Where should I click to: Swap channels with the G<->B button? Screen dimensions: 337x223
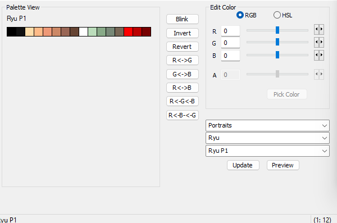182,74
